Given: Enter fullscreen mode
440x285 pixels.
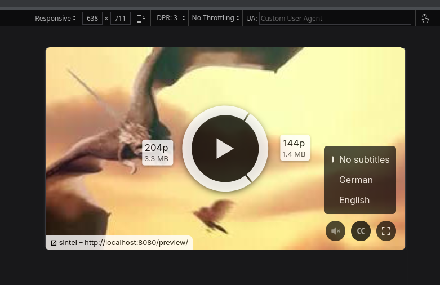Looking at the screenshot, I should [x=386, y=231].
